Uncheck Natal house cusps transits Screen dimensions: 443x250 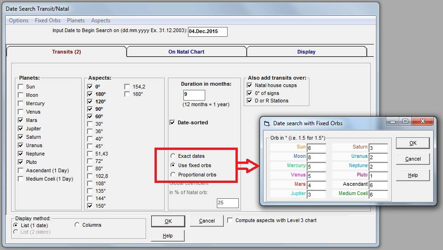tap(250, 85)
